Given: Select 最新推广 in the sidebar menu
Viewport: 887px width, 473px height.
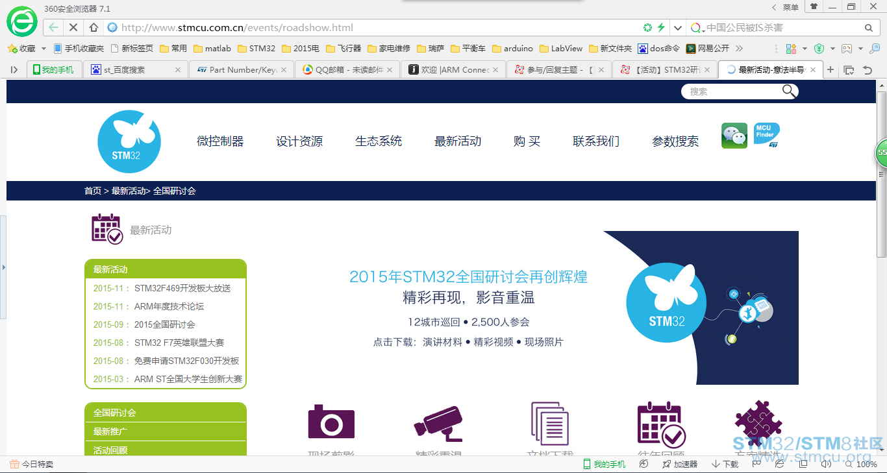Looking at the screenshot, I should coord(166,431).
